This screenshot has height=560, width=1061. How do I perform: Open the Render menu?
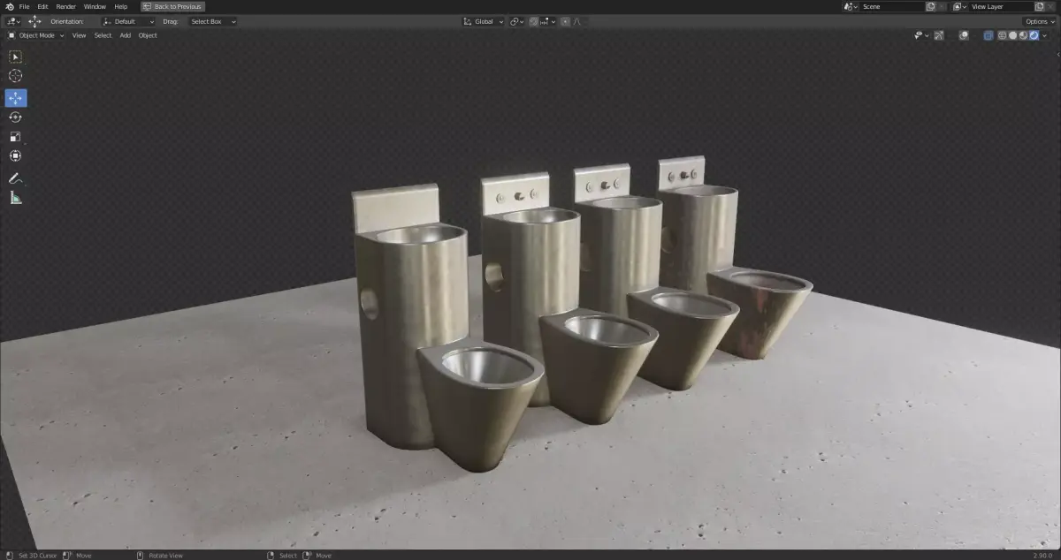click(66, 6)
